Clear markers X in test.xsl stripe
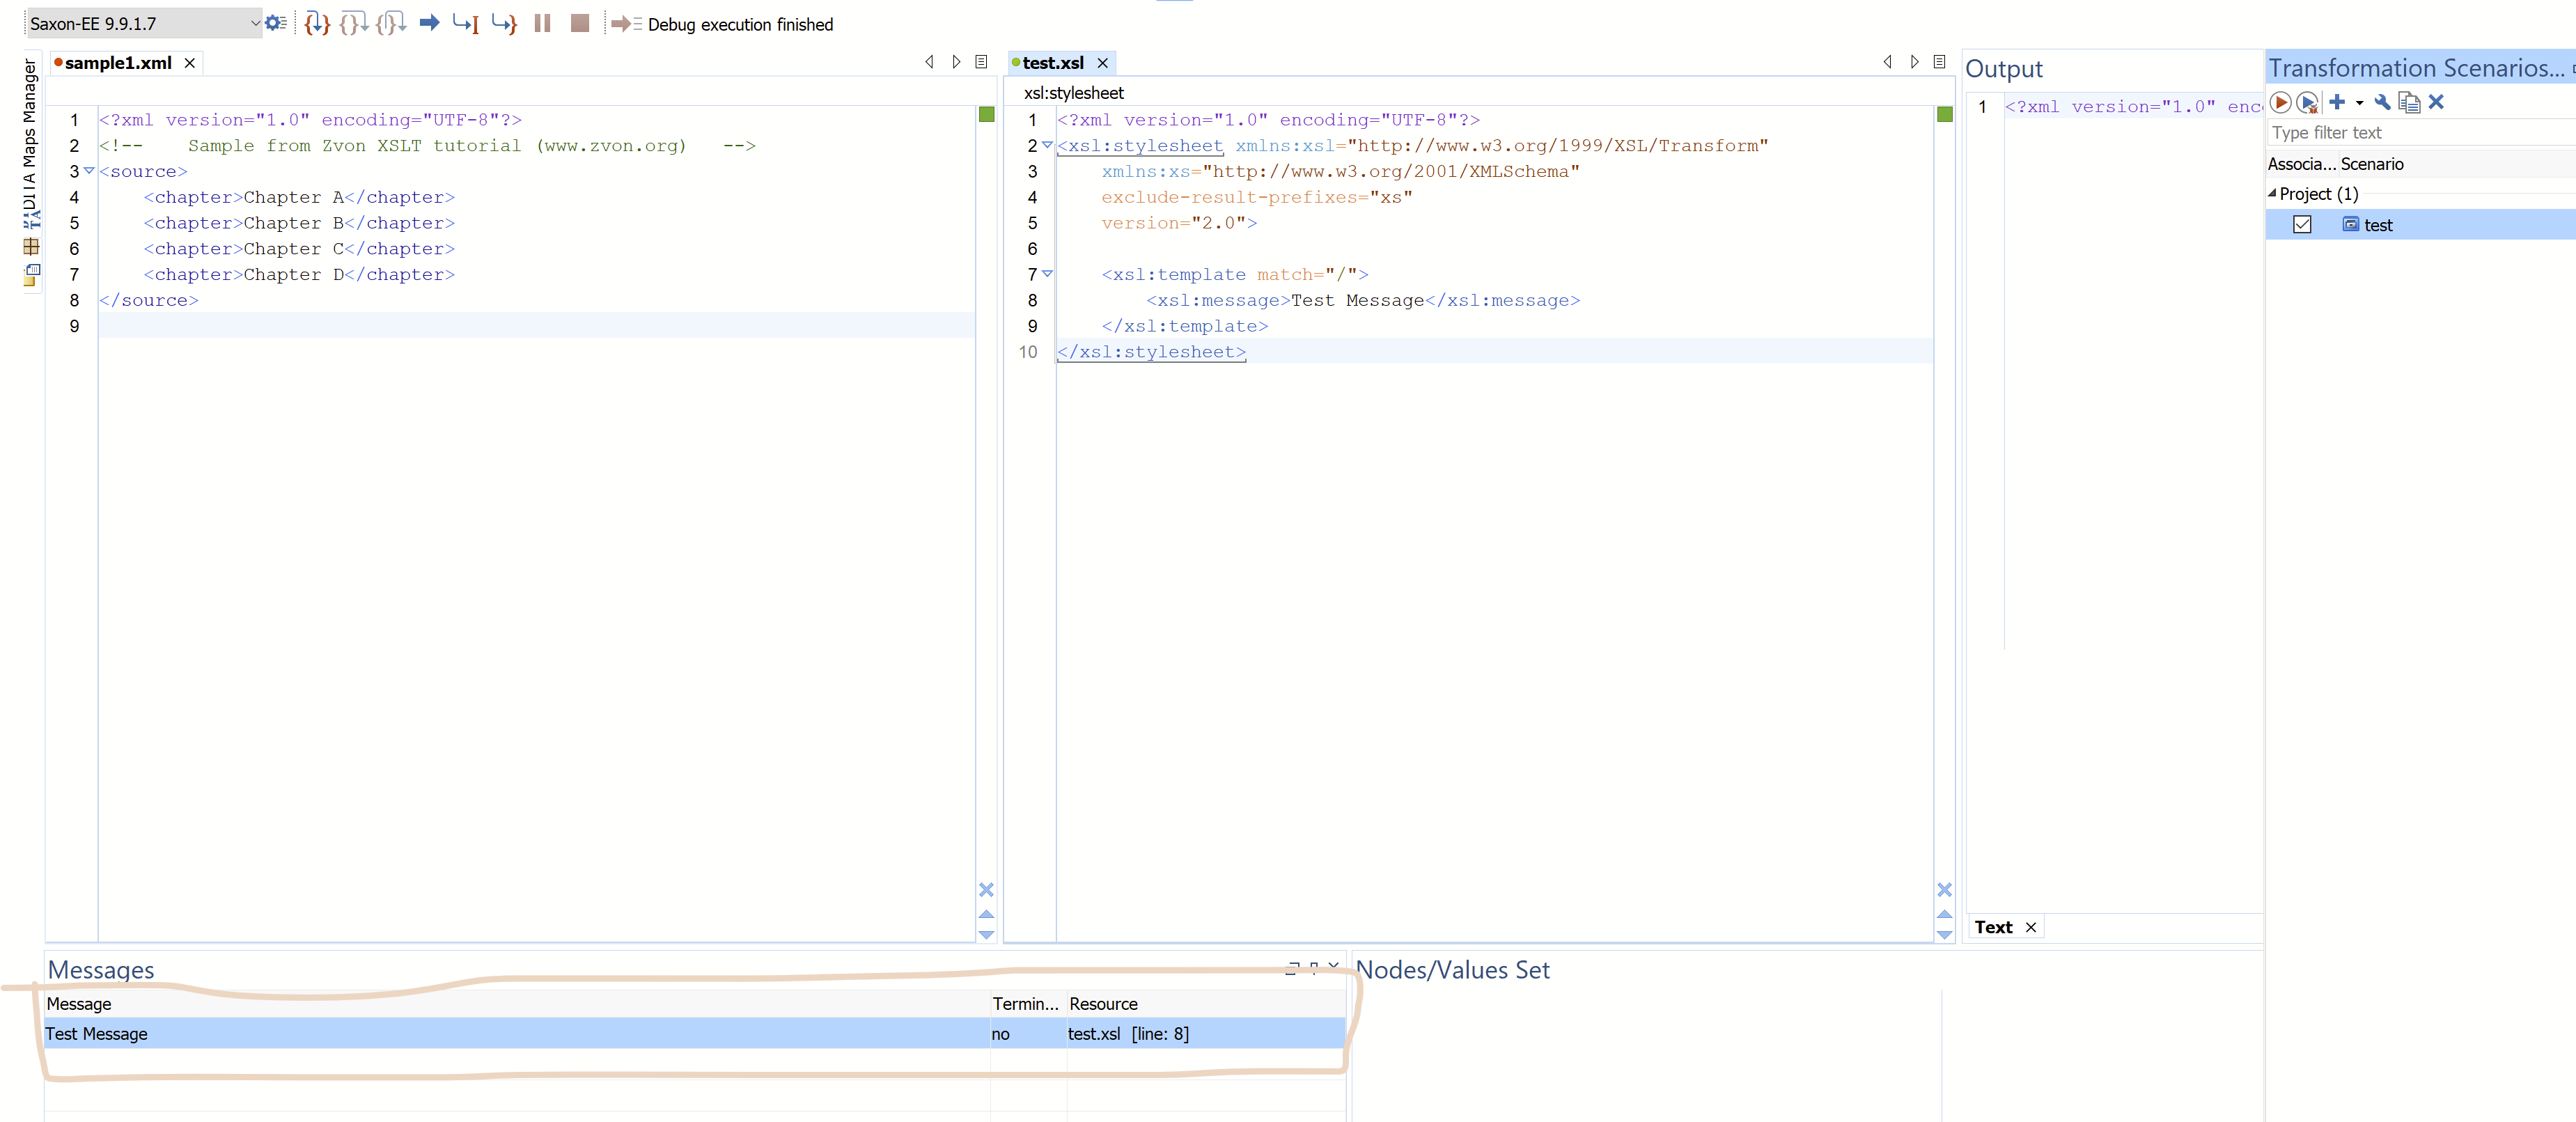The height and width of the screenshot is (1122, 2576). click(1944, 890)
